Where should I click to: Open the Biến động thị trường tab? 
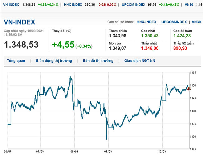pyautogui.click(x=54, y=61)
